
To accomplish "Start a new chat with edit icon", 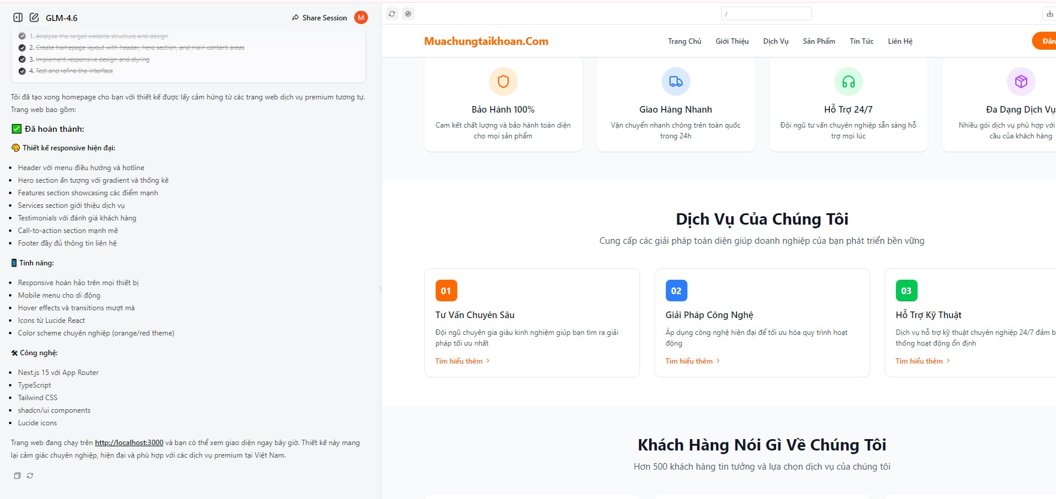I will tap(34, 18).
